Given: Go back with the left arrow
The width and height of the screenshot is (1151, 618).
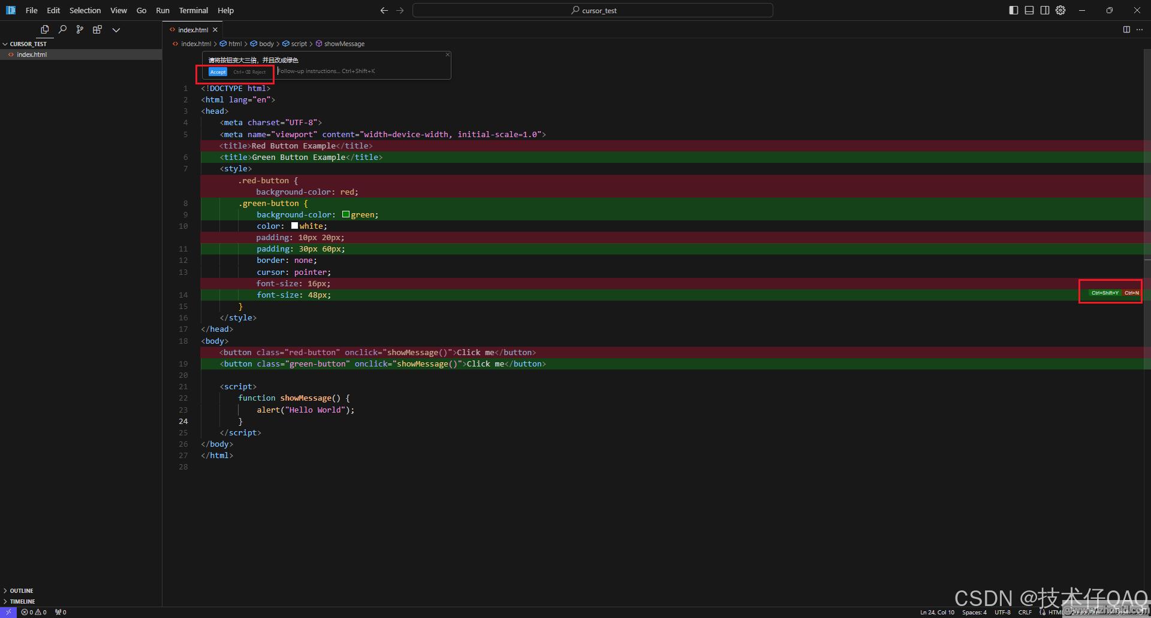Looking at the screenshot, I should click(x=384, y=10).
